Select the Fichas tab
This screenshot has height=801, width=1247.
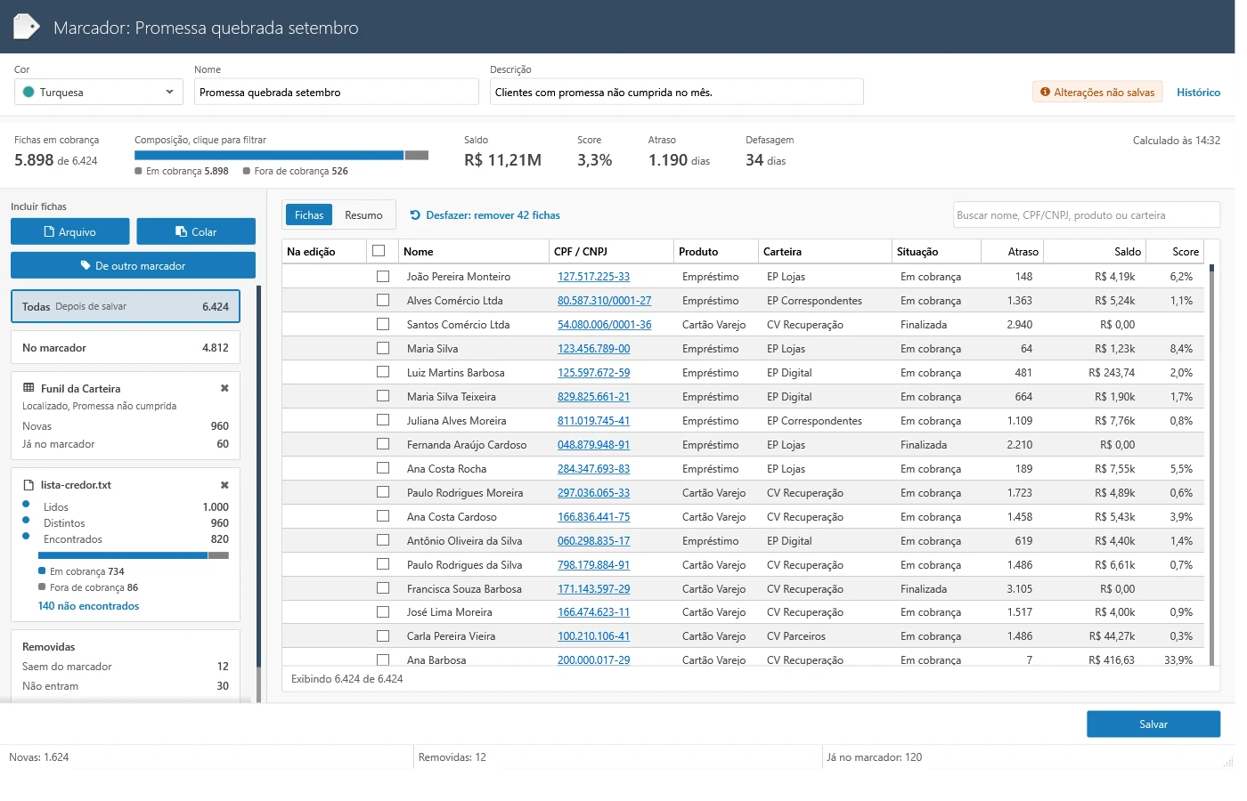click(x=309, y=215)
